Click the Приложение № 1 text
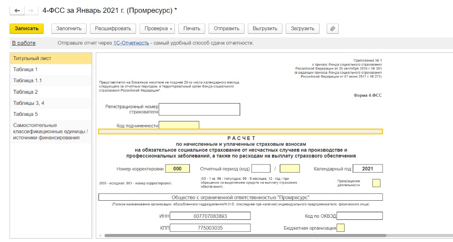453x242 pixels. pos(368,60)
